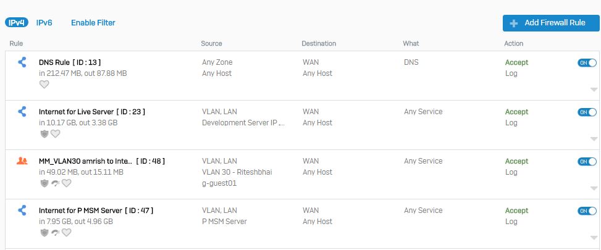Click the shield icon under Internet for Live Server
The image size is (601, 250).
[44, 134]
